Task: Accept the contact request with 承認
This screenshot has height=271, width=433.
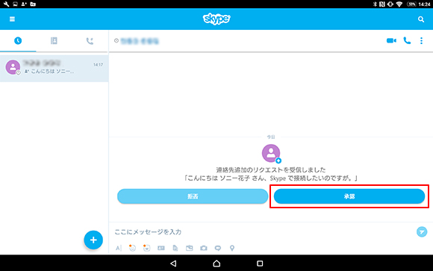Action: [349, 196]
